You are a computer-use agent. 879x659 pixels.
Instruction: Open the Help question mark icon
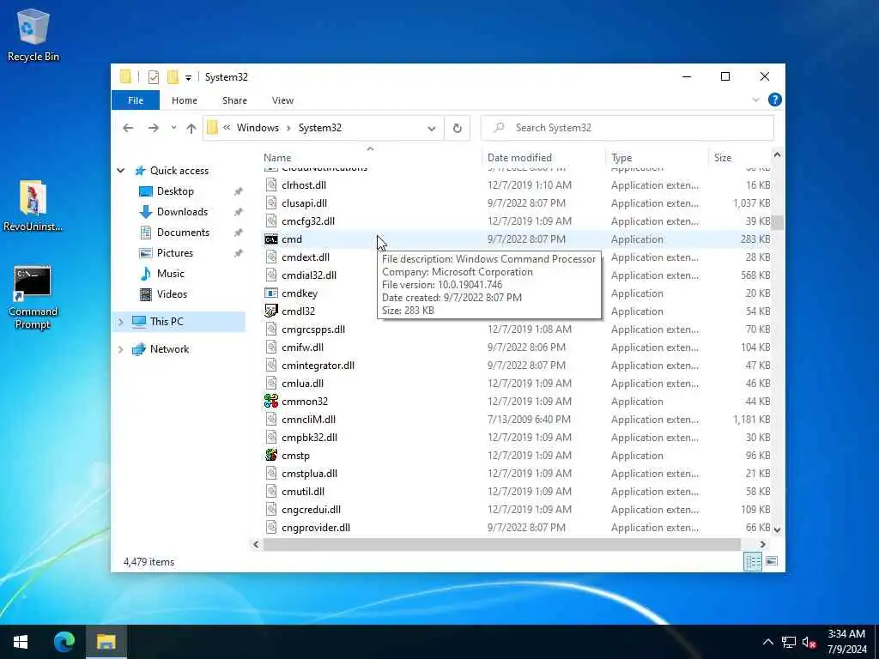pos(775,100)
